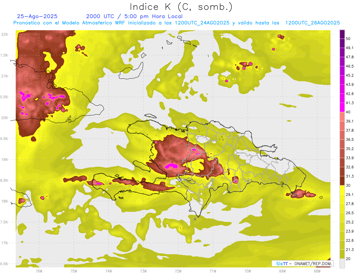
Task: Click the colorbar value "23.9"
Action: [x=350, y=231]
